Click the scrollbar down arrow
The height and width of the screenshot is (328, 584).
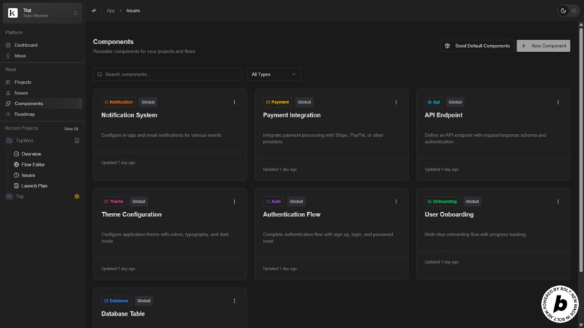pos(580,325)
